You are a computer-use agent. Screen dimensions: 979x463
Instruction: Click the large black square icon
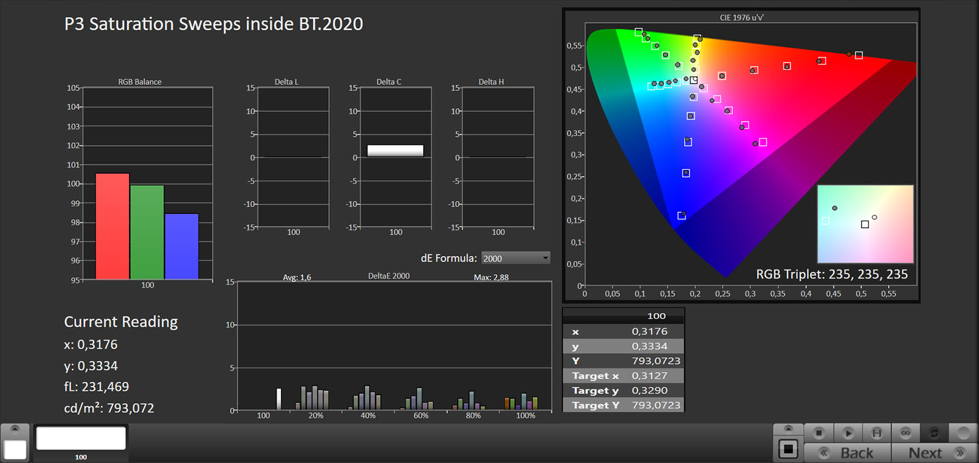click(x=788, y=450)
